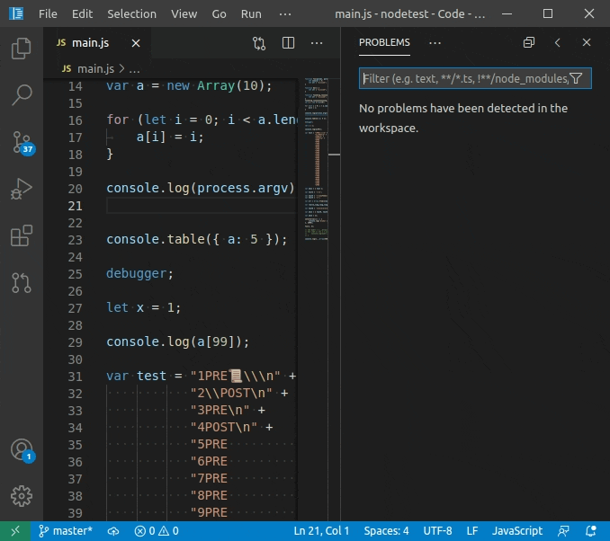
Task: Publish changes with cloud sync icon
Action: tap(113, 531)
